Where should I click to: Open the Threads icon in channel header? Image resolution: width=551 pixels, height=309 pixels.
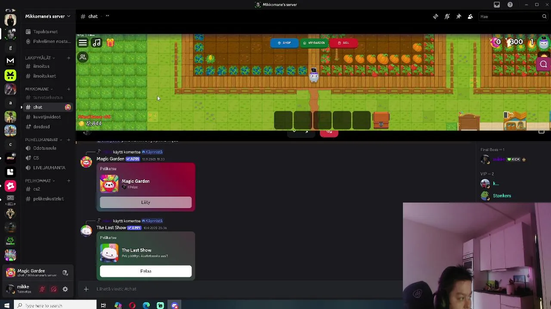pyautogui.click(x=436, y=16)
